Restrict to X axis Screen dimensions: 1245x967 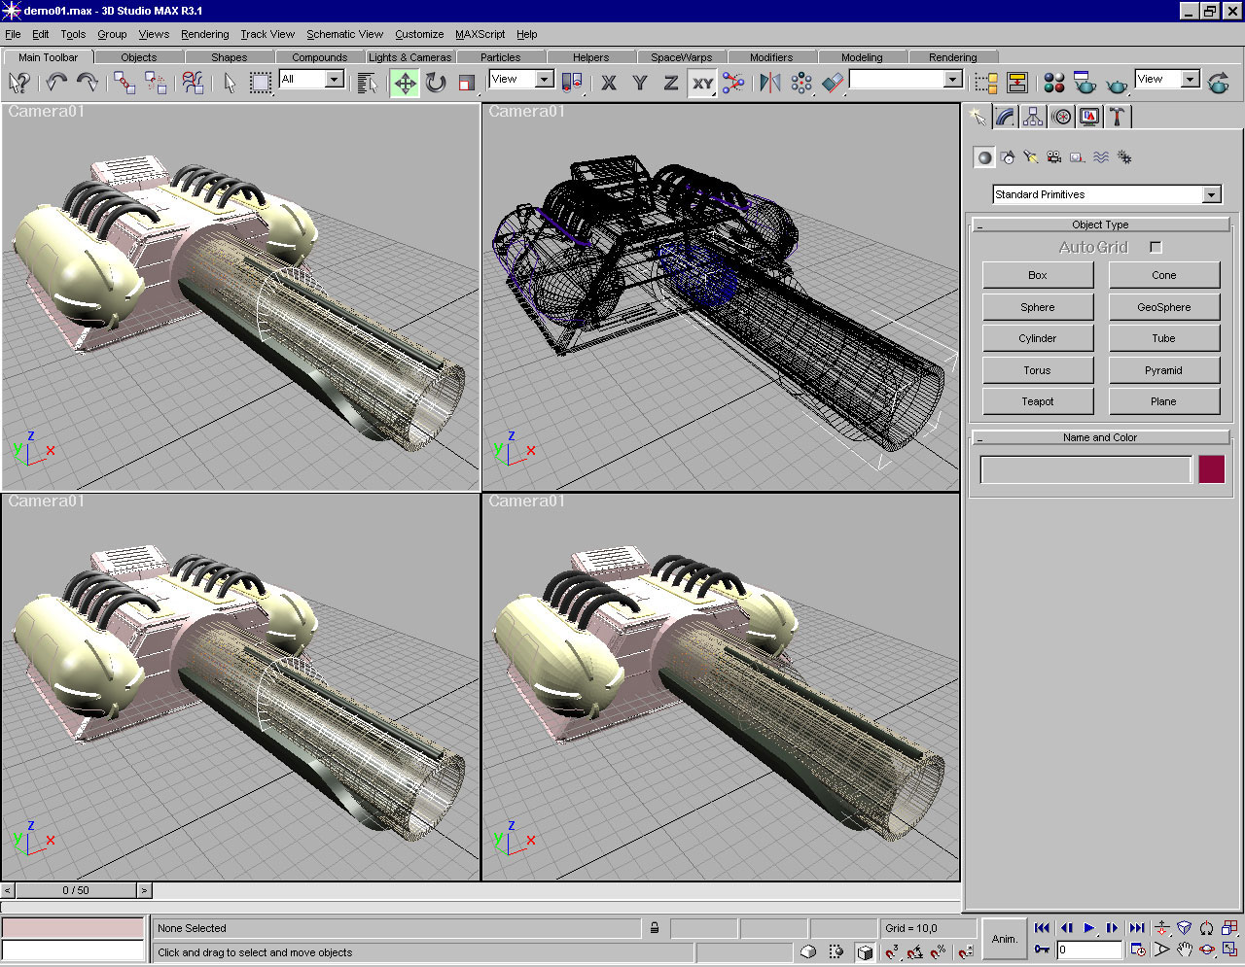[x=609, y=84]
